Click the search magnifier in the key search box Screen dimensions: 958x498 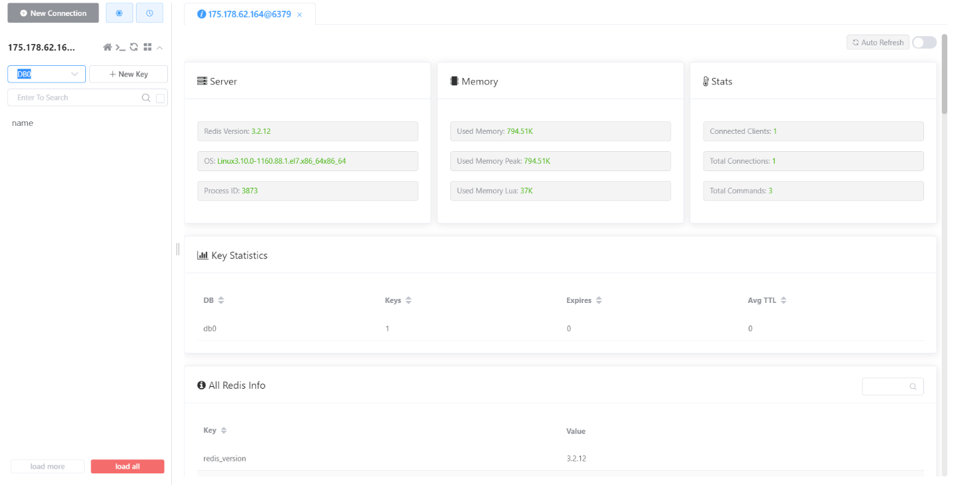click(146, 98)
